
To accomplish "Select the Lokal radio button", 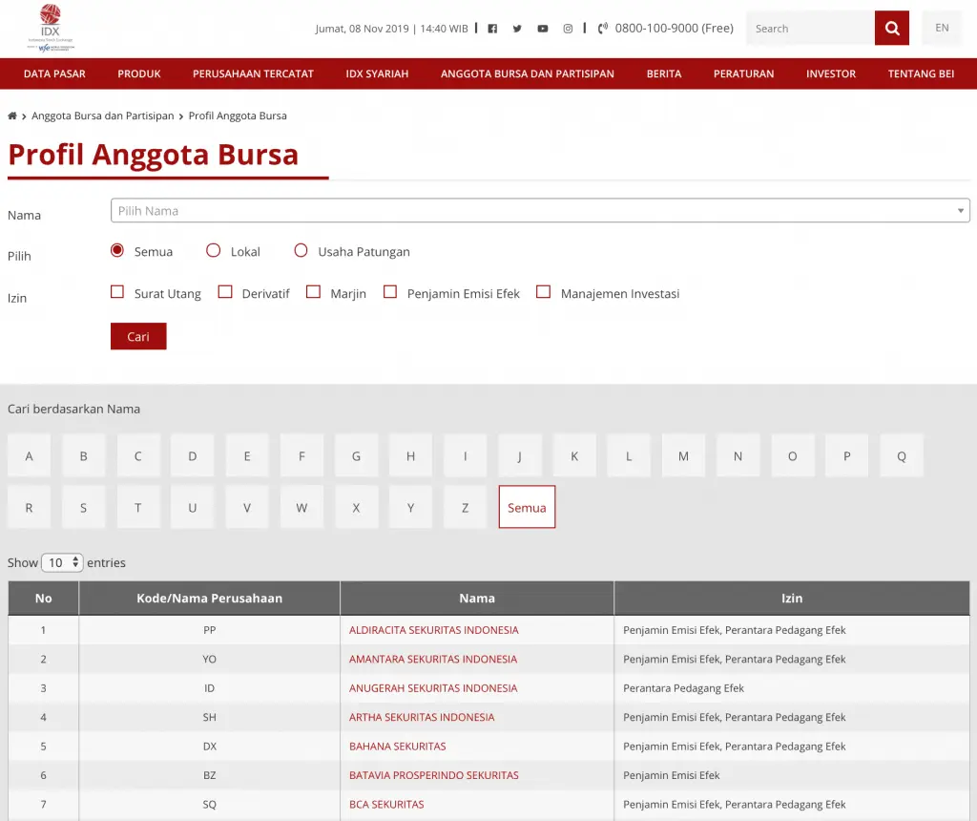I will tap(213, 250).
